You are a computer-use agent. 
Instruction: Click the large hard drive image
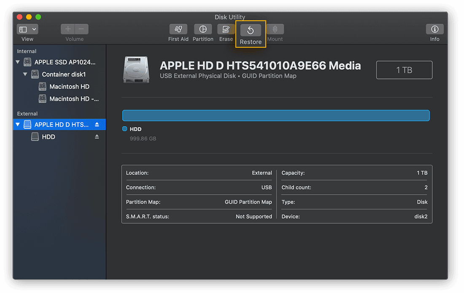pyautogui.click(x=136, y=70)
